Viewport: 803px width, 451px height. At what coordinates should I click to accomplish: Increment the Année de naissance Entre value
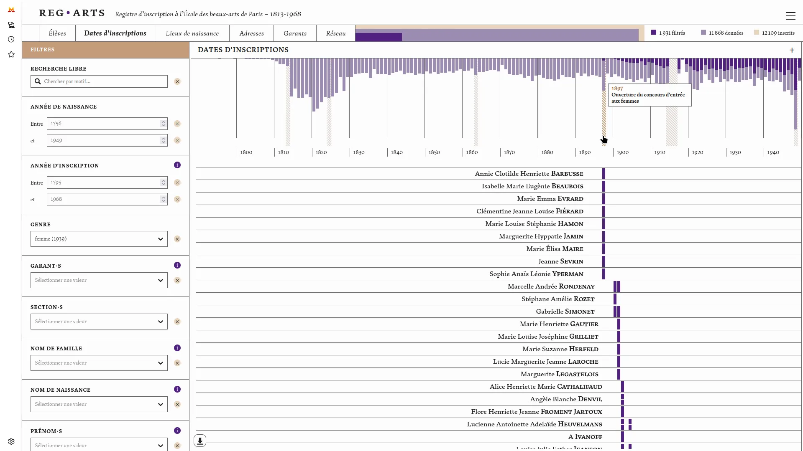[x=163, y=122]
